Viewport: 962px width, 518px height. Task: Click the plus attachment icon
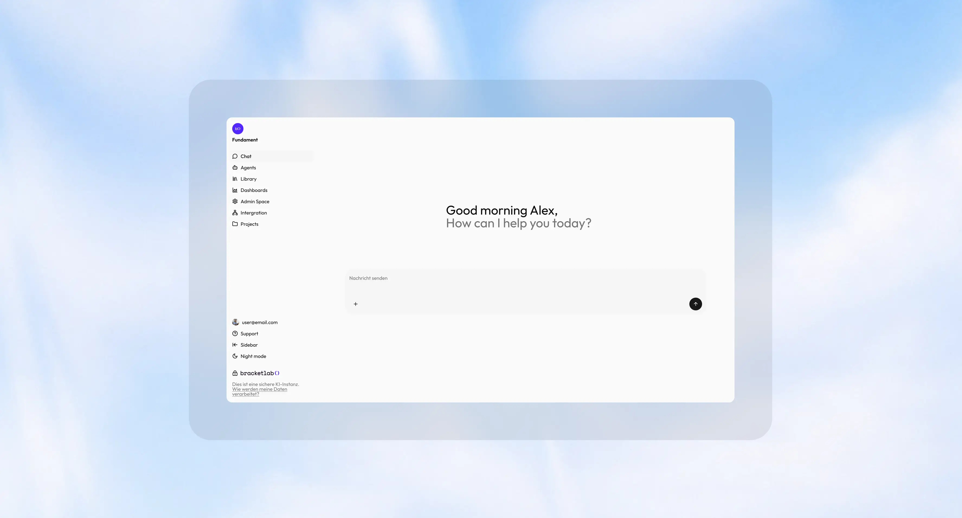click(356, 304)
